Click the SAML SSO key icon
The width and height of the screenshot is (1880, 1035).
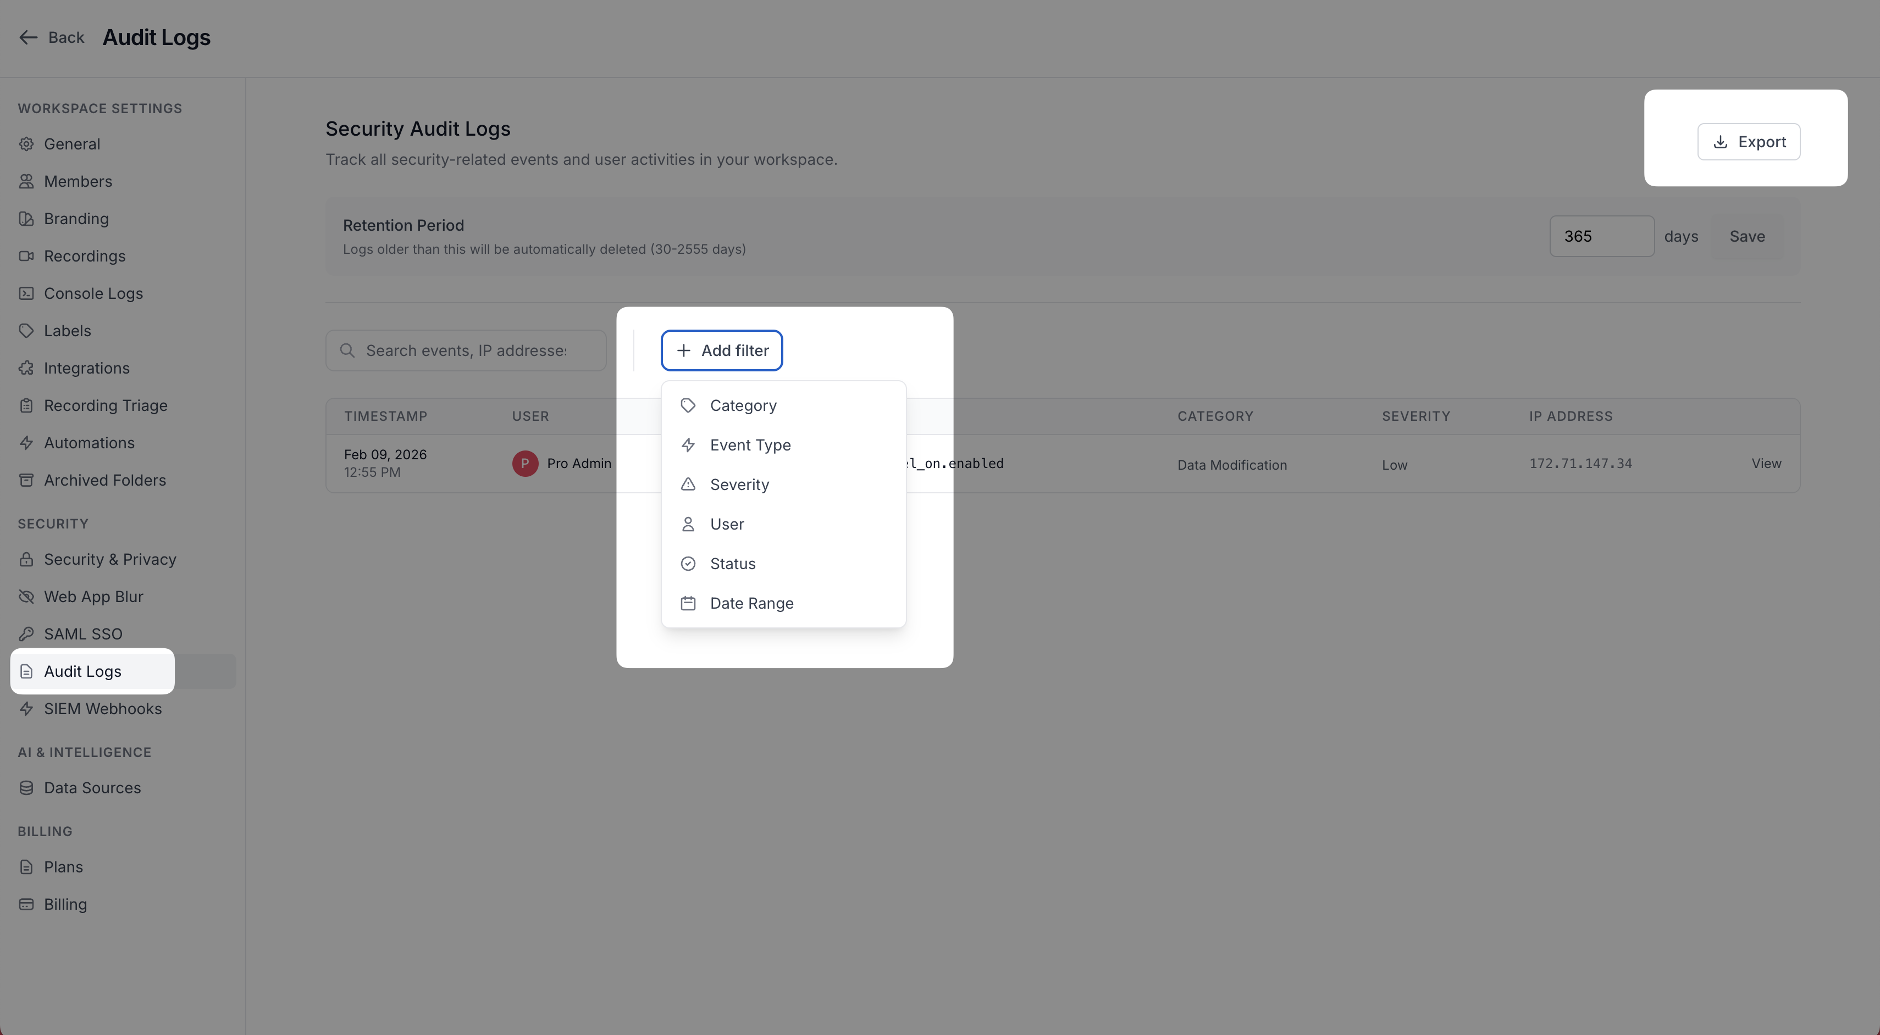point(26,634)
